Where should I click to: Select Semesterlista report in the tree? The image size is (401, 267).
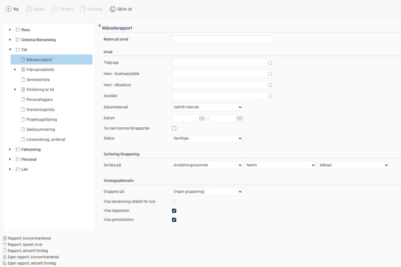[x=38, y=79]
